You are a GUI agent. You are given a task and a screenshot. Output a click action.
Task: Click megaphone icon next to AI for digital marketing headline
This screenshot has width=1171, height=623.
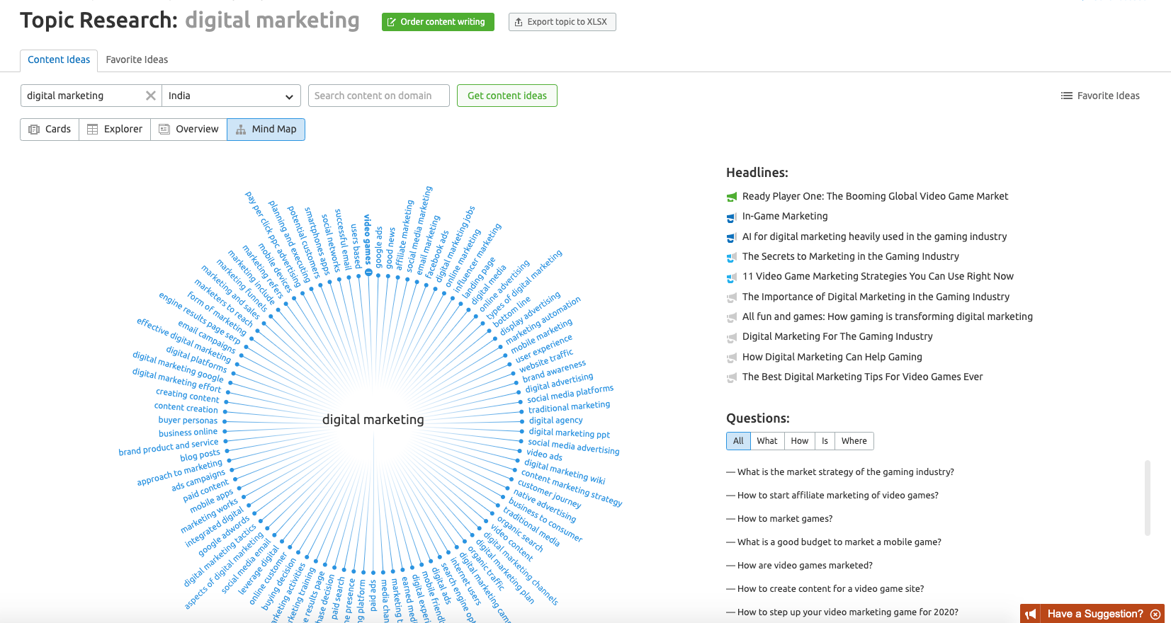click(x=732, y=237)
